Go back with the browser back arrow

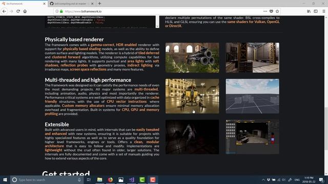pos(5,11)
